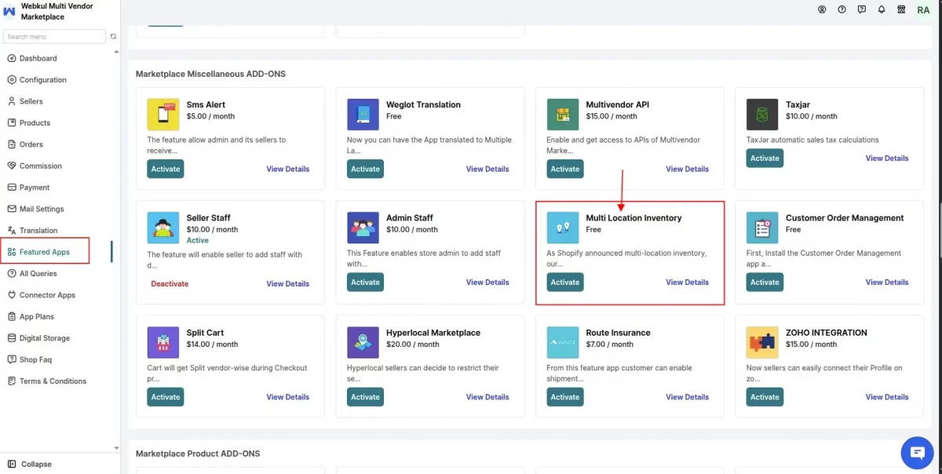
Task: Deactivate the Seller Staff add-on
Action: [x=170, y=283]
